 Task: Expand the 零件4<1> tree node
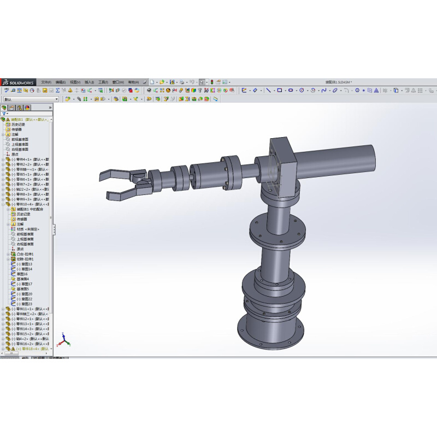(3, 160)
